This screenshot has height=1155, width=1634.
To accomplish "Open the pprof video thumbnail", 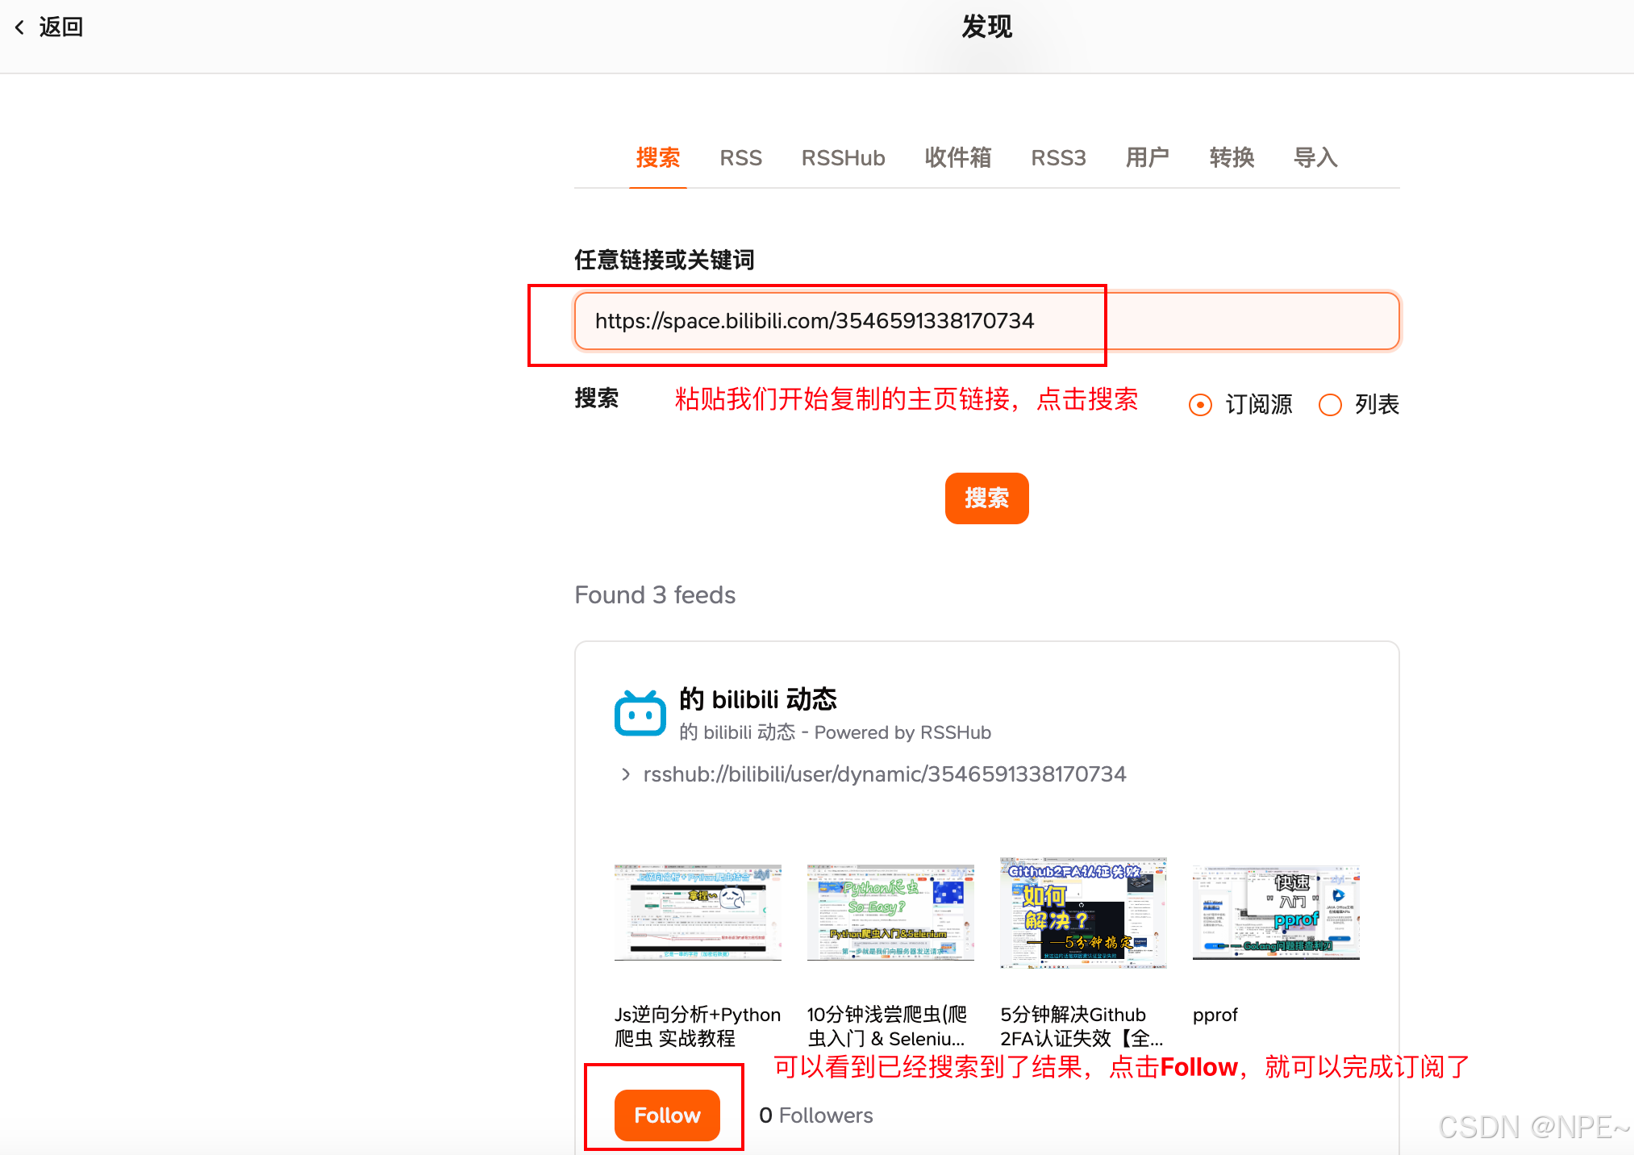I will [x=1276, y=912].
